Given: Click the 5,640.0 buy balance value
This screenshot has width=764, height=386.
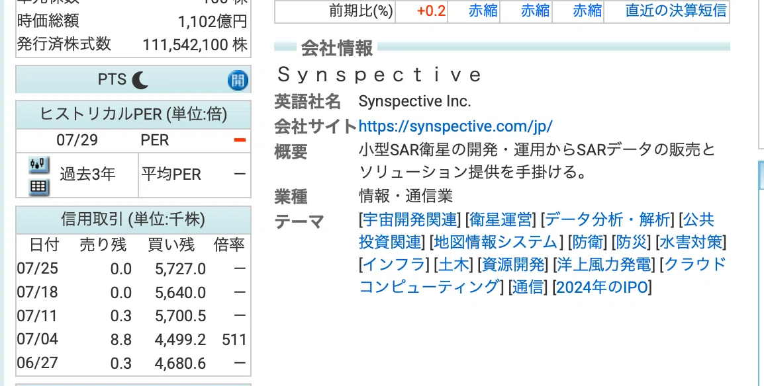Looking at the screenshot, I should point(180,293).
